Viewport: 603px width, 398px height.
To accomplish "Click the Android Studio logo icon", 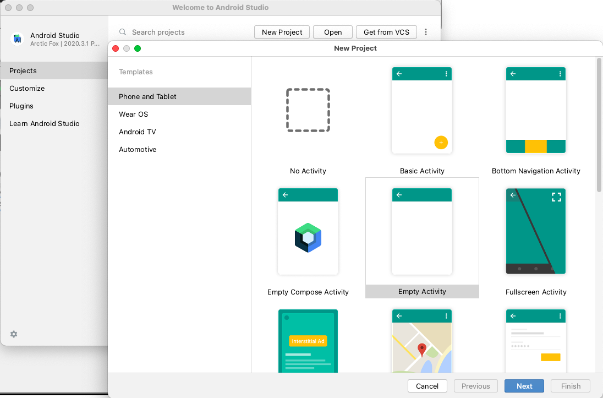I will pos(17,39).
